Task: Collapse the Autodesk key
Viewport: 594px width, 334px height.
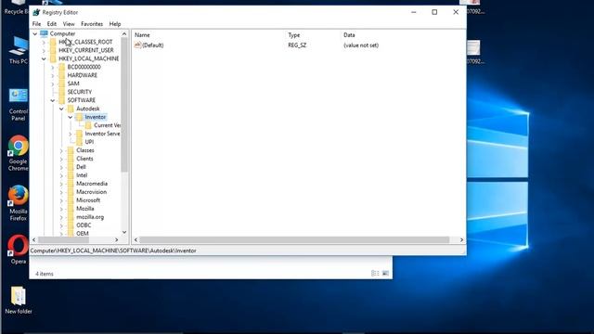Action: 61,109
